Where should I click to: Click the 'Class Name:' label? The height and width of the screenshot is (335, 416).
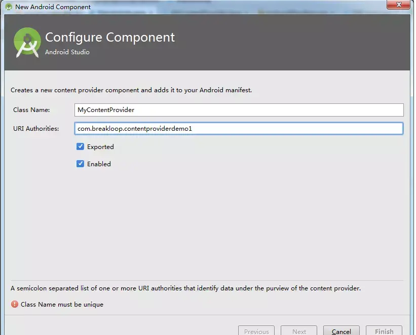point(31,110)
